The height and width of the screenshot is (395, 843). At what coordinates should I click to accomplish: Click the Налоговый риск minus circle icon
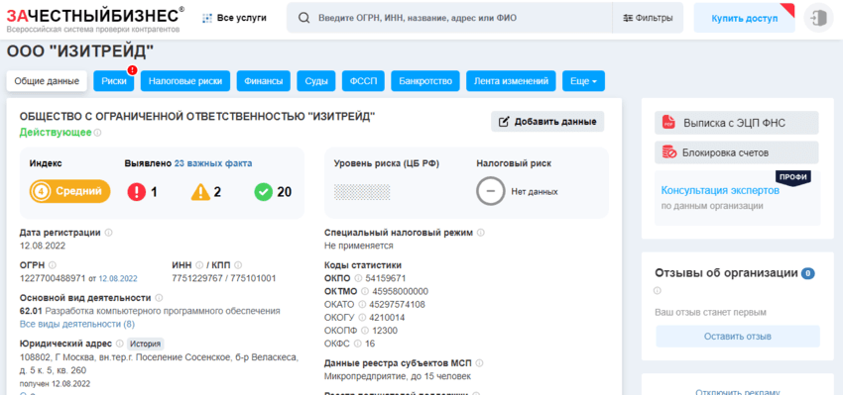490,192
